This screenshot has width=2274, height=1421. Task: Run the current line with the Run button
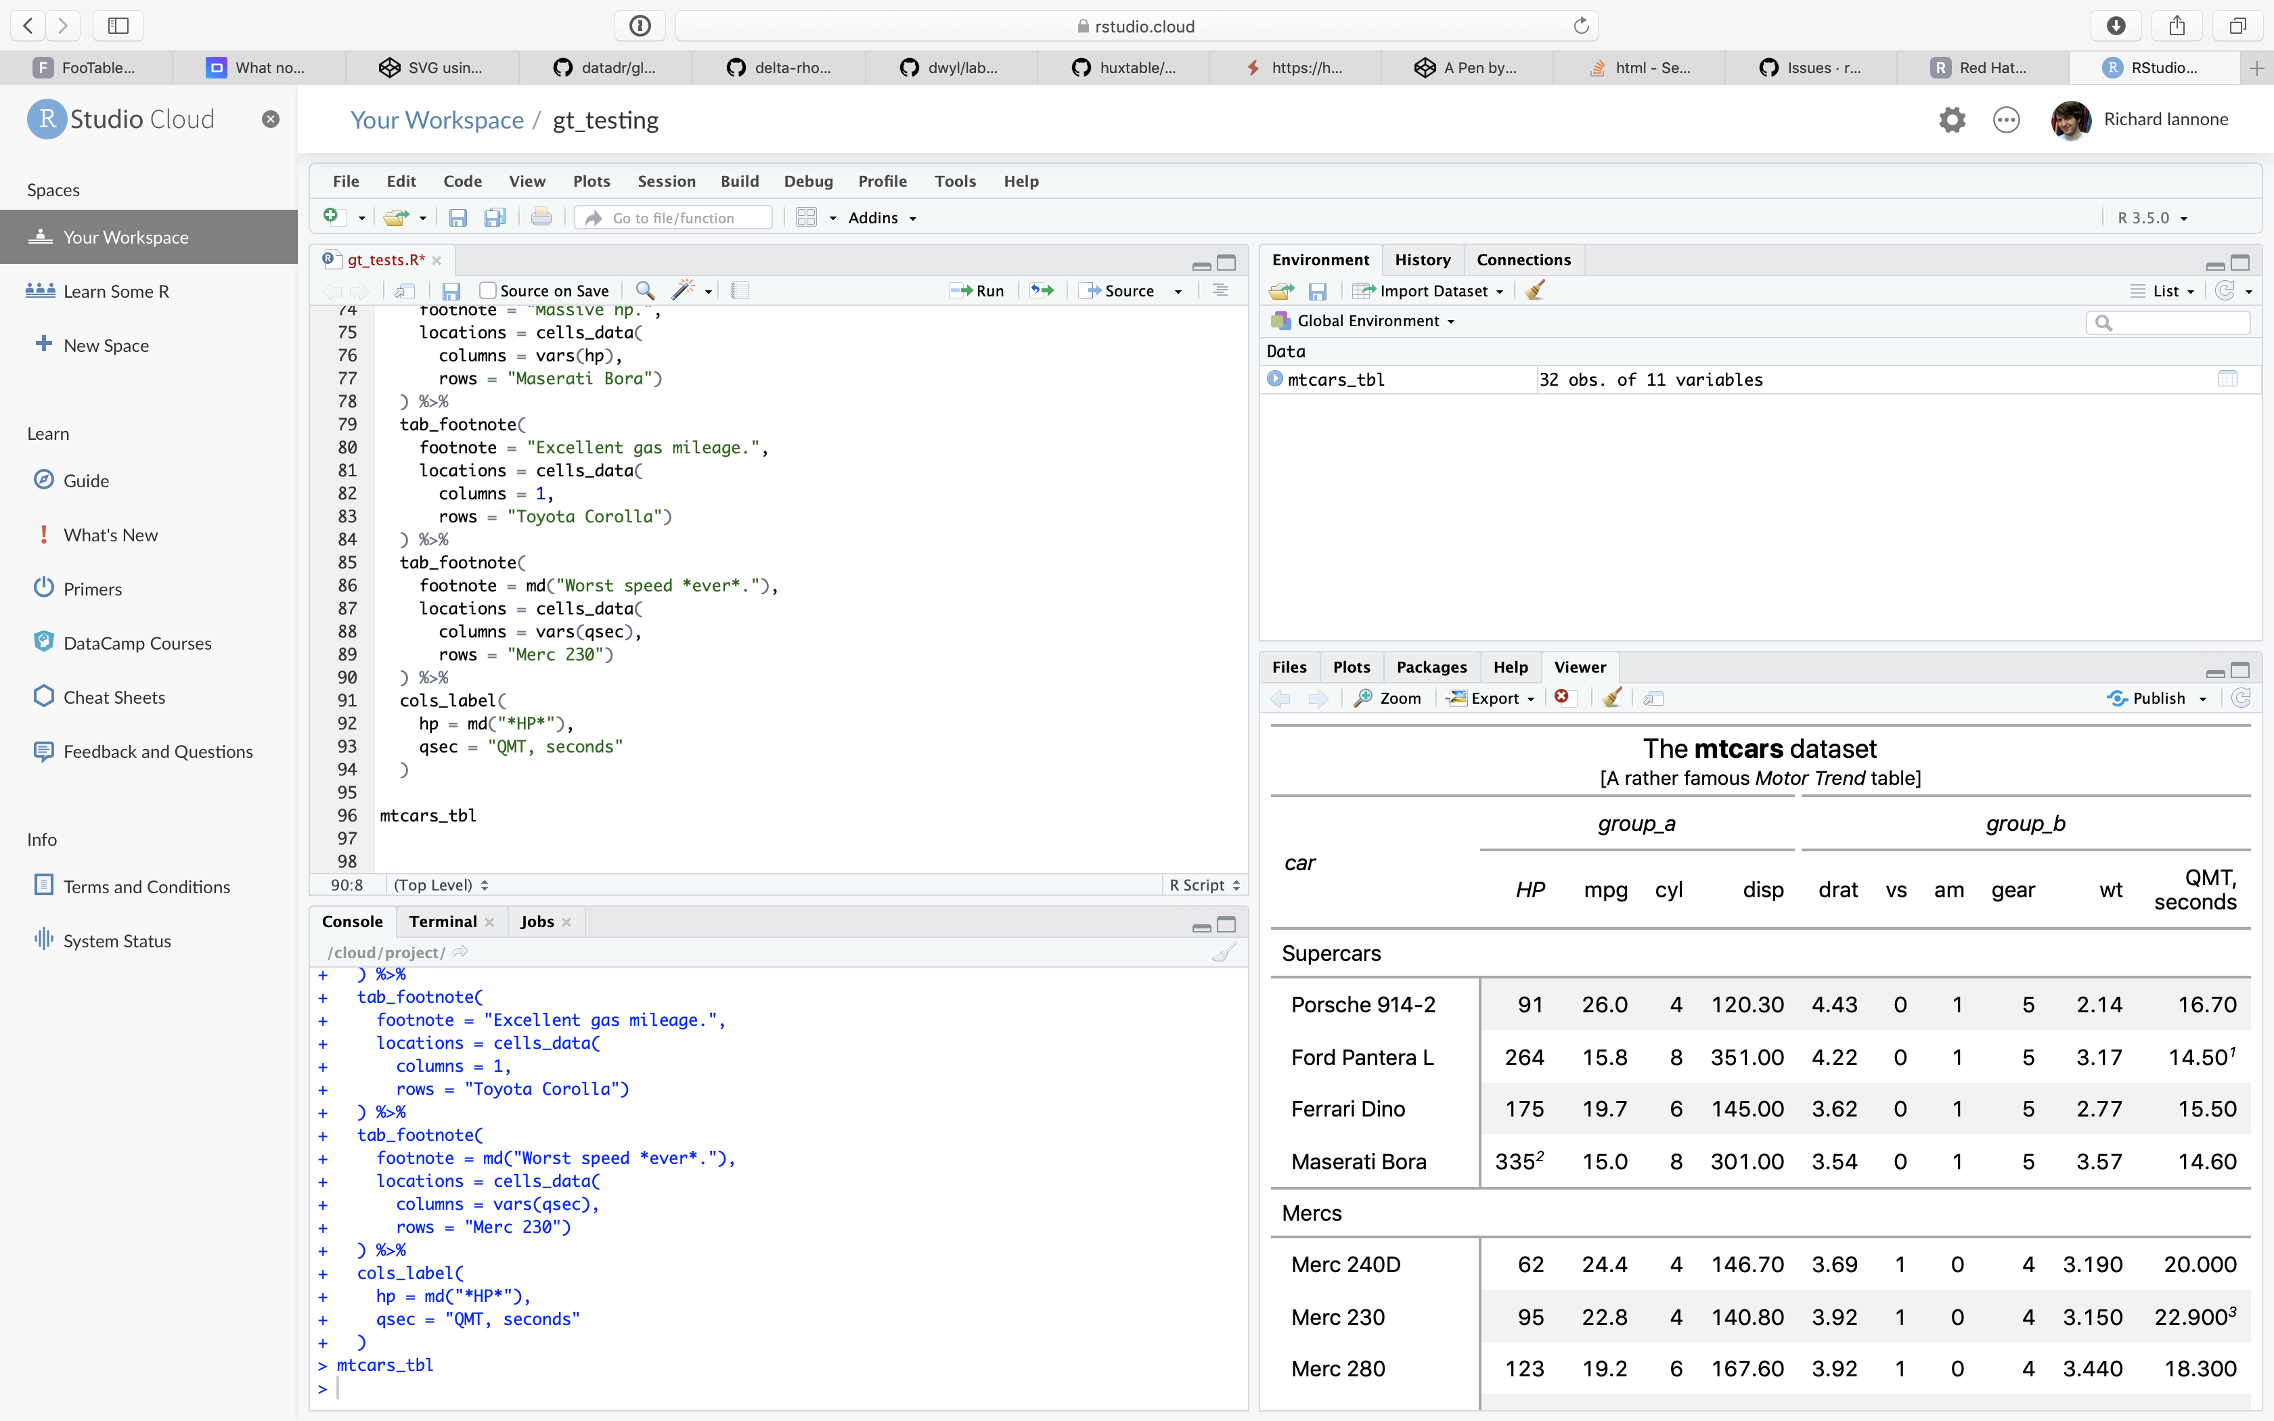(977, 290)
